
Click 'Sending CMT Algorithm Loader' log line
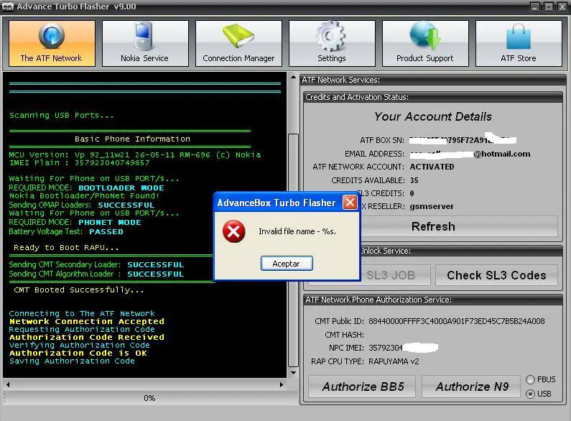tap(96, 274)
